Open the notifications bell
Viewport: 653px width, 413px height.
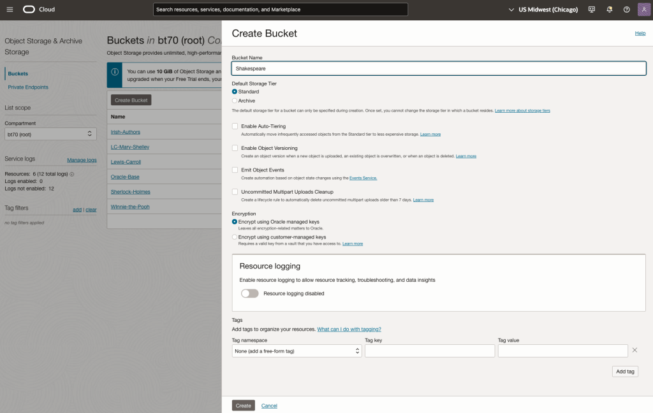(609, 10)
